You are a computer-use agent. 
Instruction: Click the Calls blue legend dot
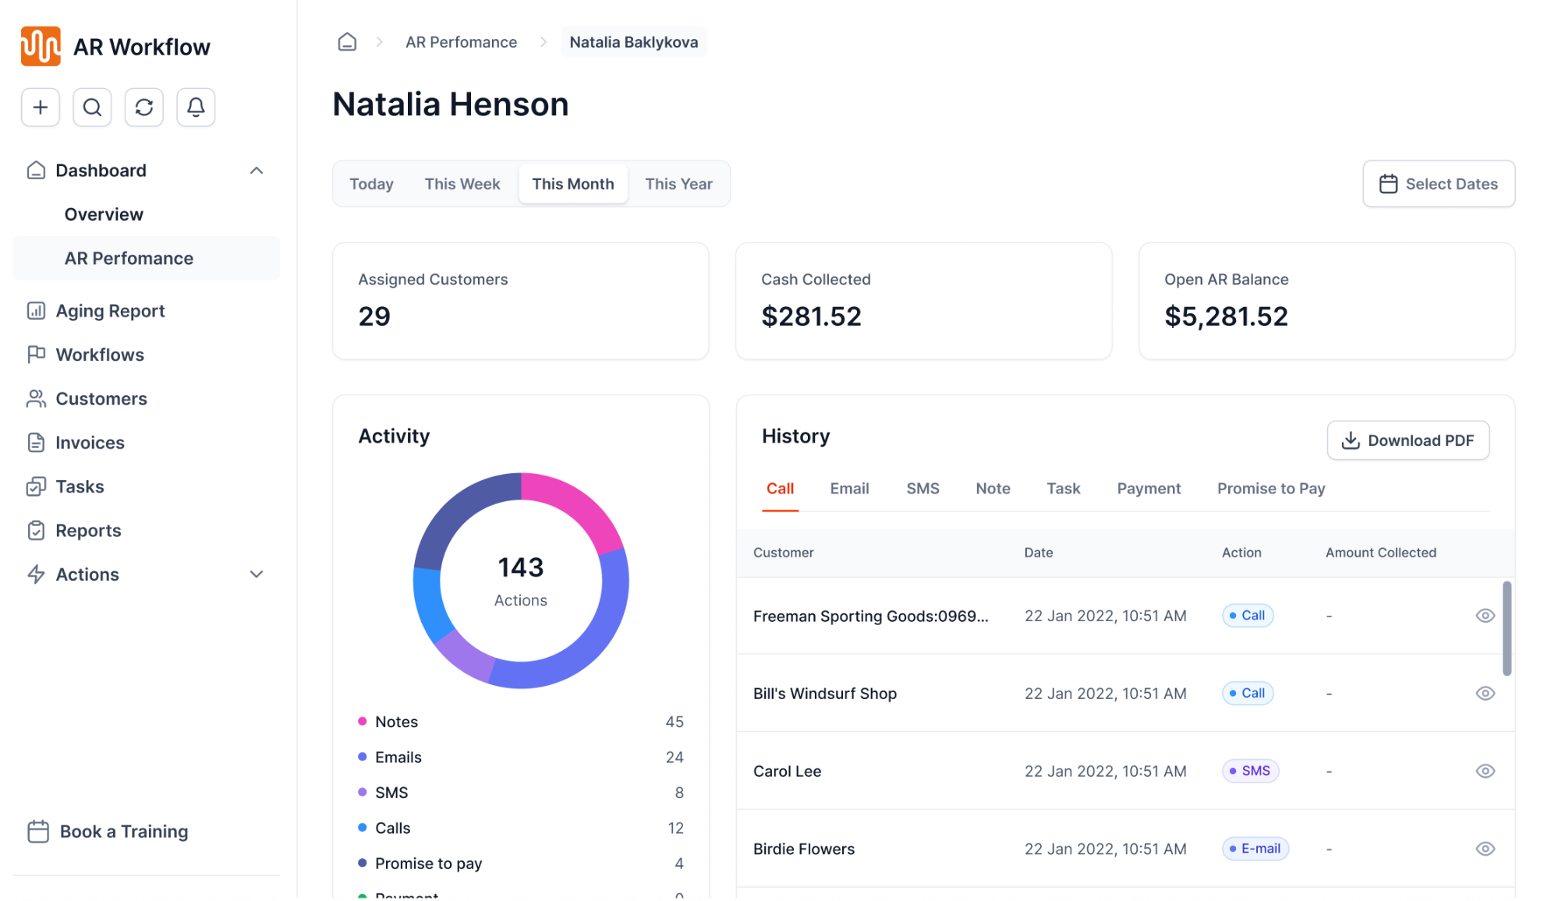362,827
